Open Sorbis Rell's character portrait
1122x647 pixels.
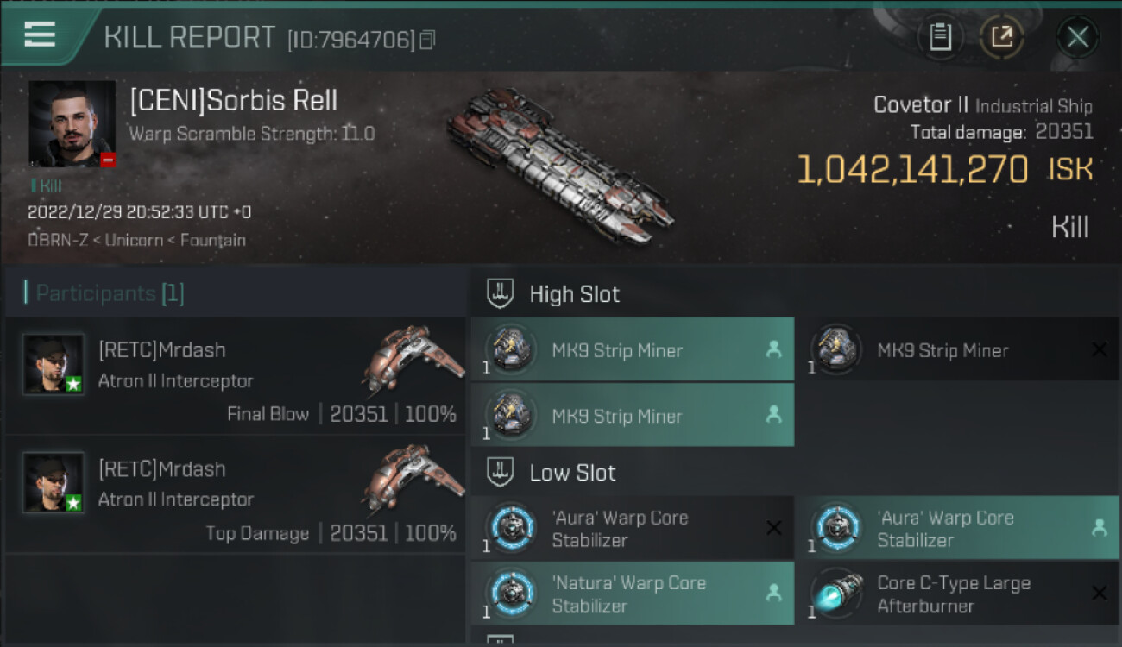72,123
